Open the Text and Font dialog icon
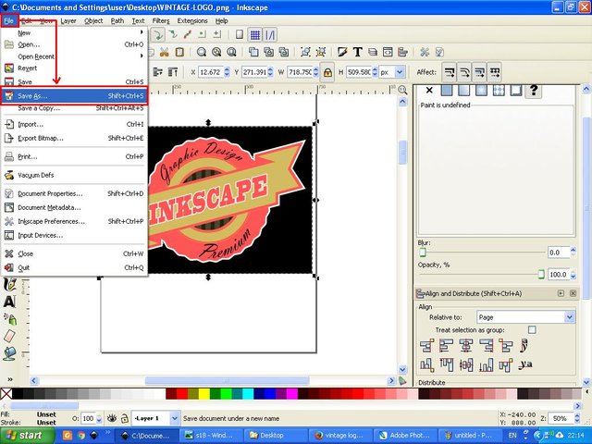The width and height of the screenshot is (592, 444). click(x=358, y=52)
